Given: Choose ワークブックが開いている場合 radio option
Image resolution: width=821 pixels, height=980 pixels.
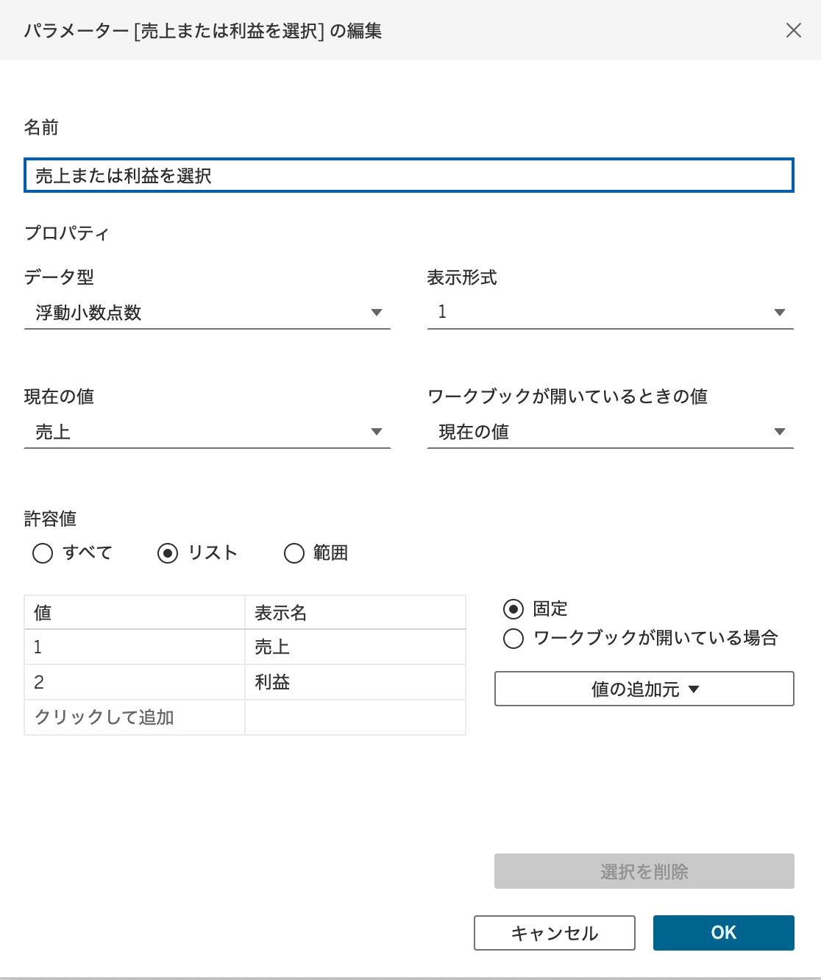Looking at the screenshot, I should tap(513, 638).
